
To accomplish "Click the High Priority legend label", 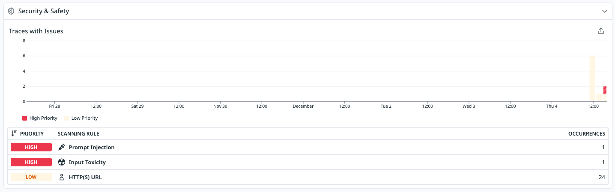I will [43, 118].
